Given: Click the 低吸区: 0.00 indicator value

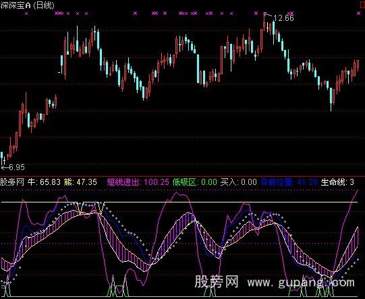Looking at the screenshot, I should [195, 182].
